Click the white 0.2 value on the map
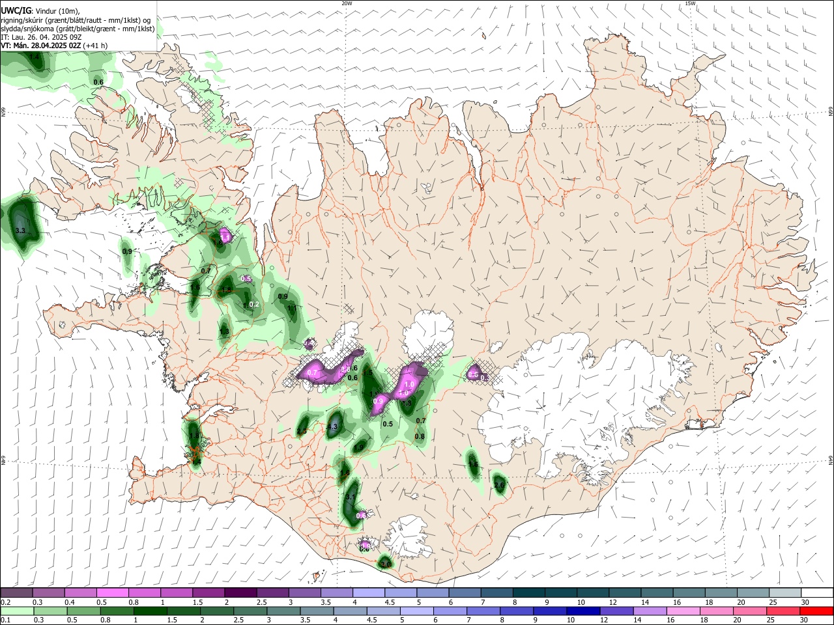 click(255, 304)
